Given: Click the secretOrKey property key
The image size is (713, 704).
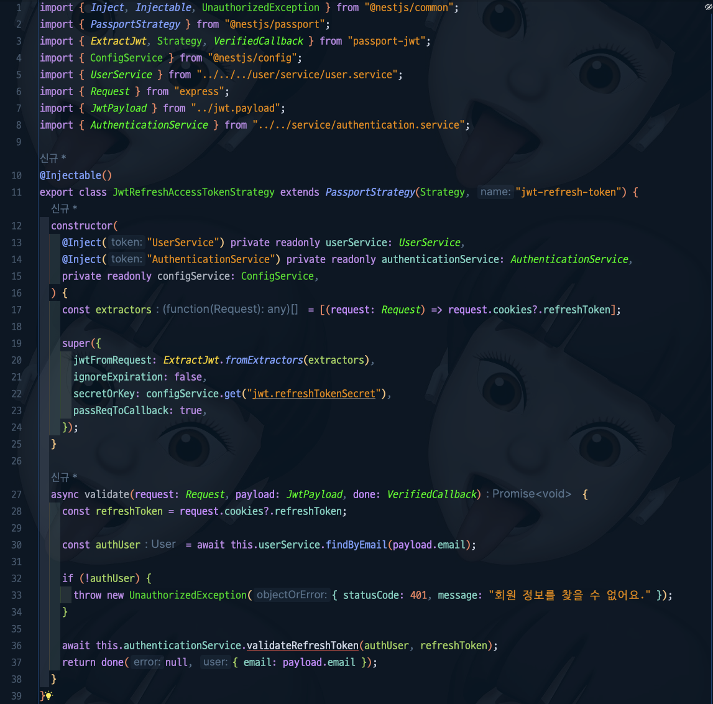Looking at the screenshot, I should [x=104, y=394].
